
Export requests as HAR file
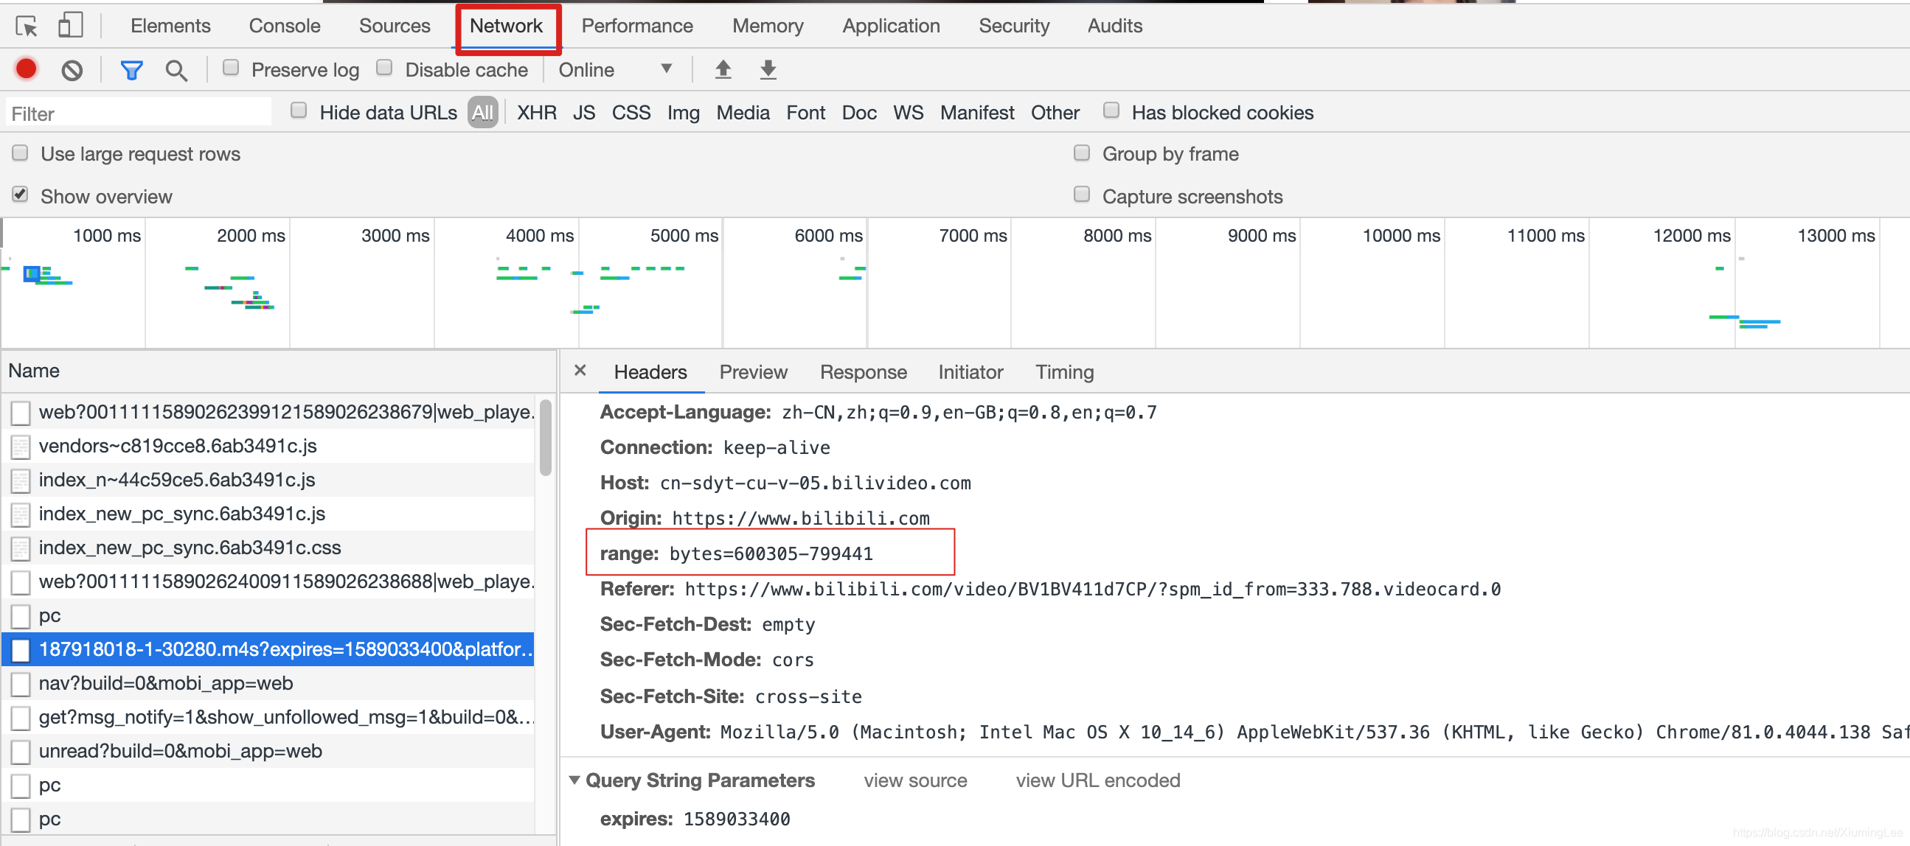[768, 69]
